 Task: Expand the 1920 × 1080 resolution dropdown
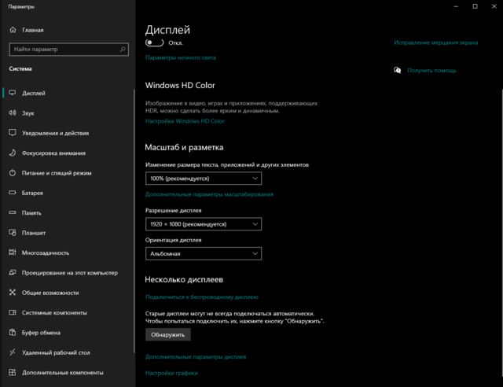pyautogui.click(x=204, y=224)
